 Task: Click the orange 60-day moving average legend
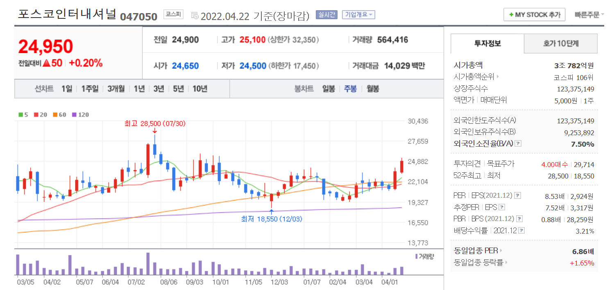(59, 115)
